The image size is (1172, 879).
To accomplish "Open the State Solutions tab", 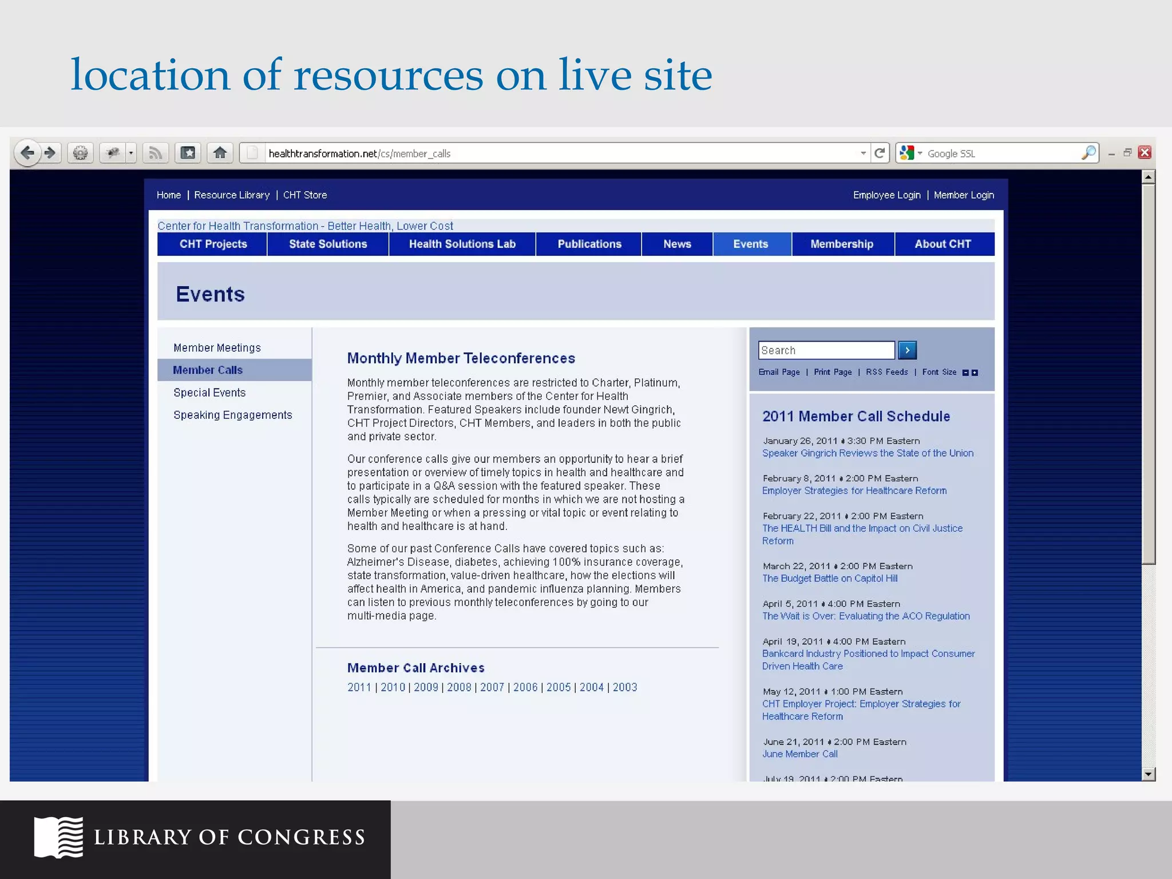I will click(328, 244).
